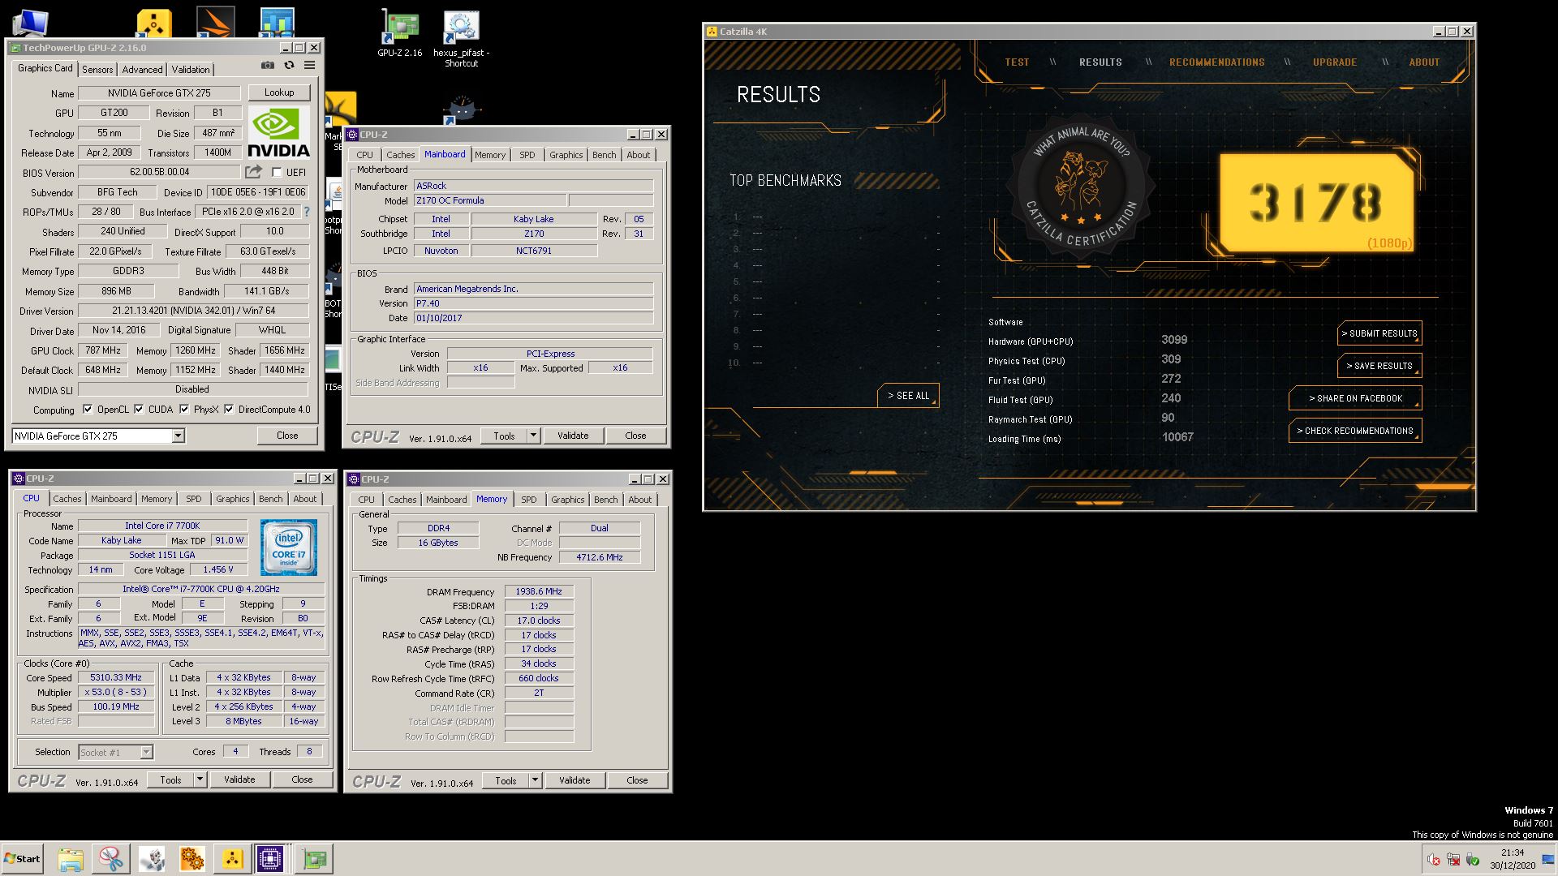Click the network tray icon

1453,859
